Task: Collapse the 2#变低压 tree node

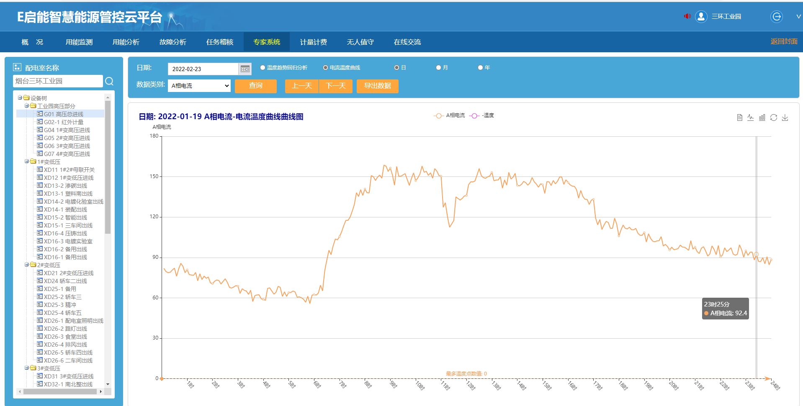Action: [26, 265]
